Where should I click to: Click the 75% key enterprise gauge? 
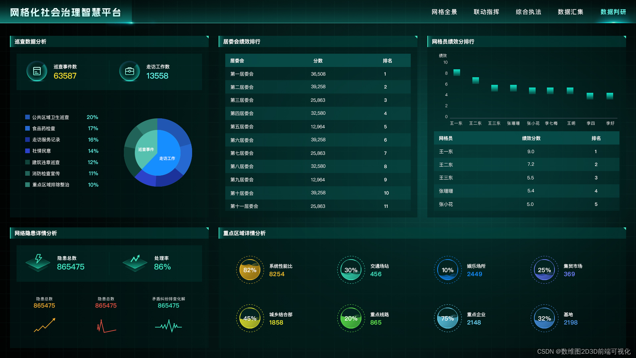447,318
